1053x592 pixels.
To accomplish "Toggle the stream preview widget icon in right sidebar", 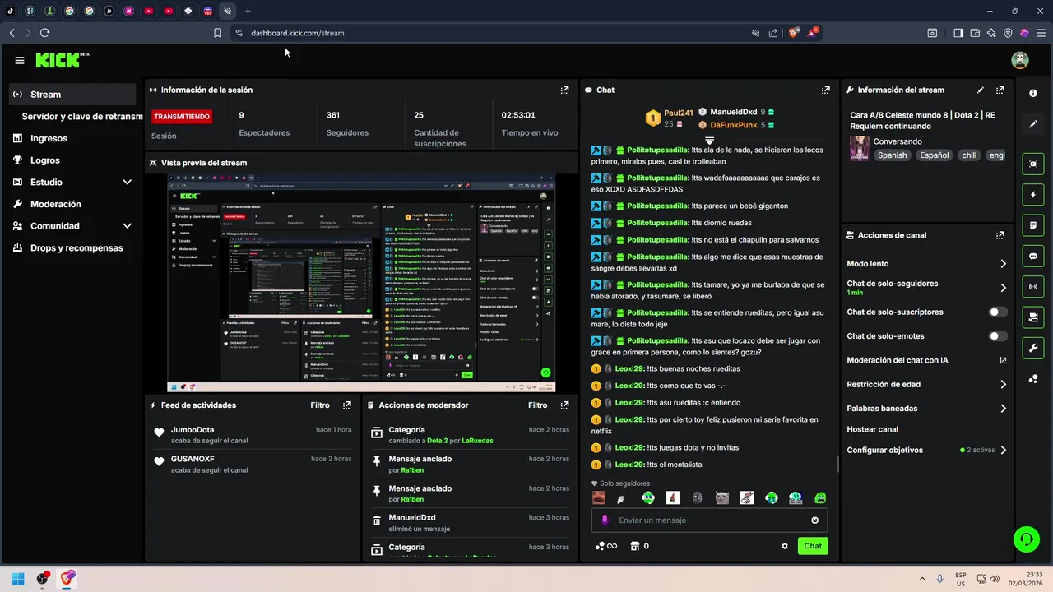I will (x=1033, y=164).
